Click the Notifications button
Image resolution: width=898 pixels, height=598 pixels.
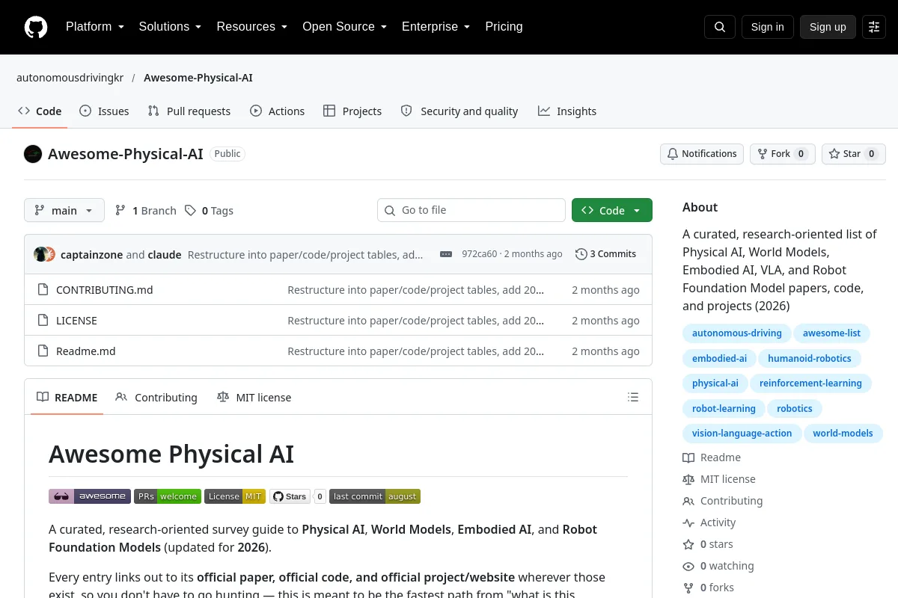click(x=702, y=154)
